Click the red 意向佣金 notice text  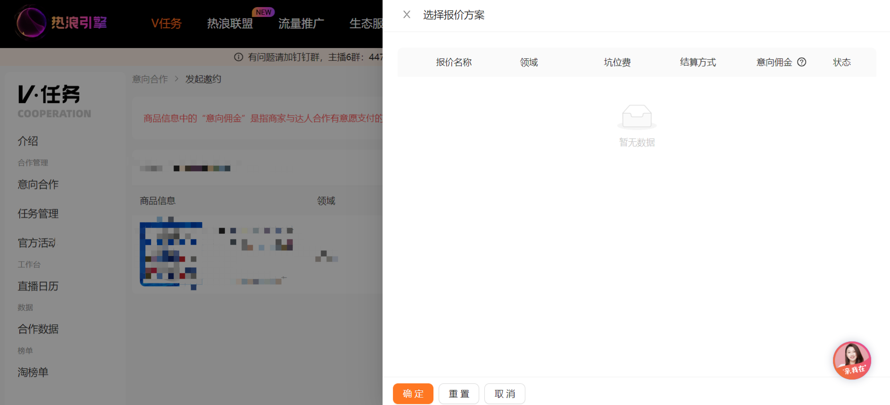[263, 118]
